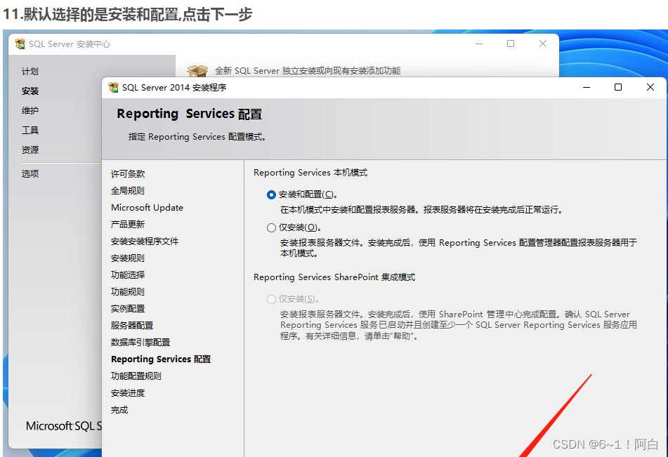Open 维护 in the Installation Center sidebar

(x=30, y=111)
